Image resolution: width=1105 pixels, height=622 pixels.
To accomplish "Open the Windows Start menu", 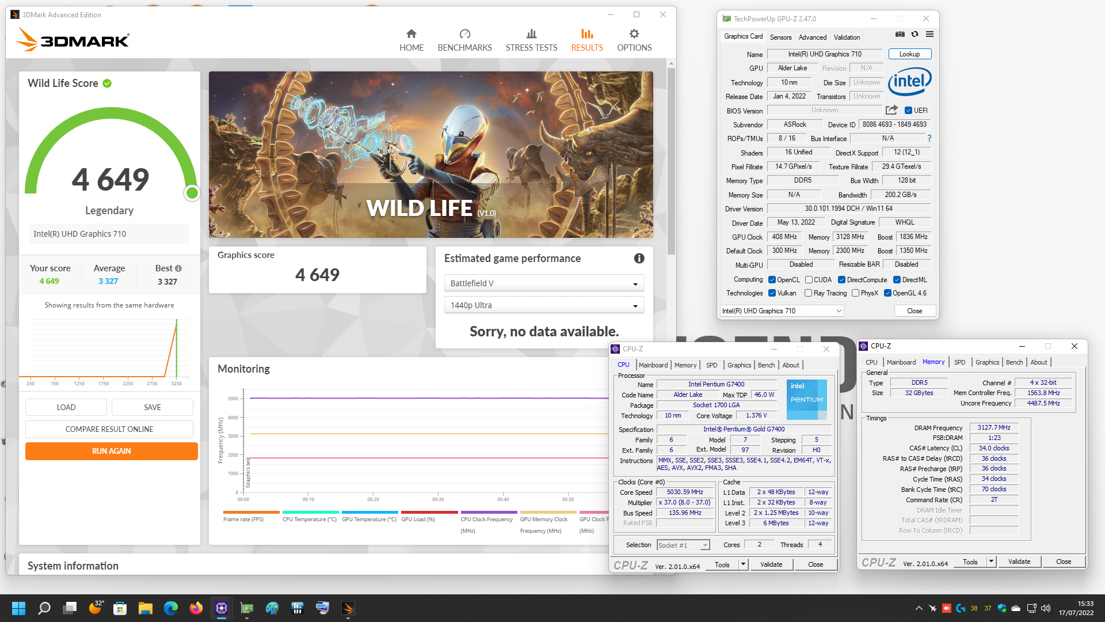I will [18, 608].
